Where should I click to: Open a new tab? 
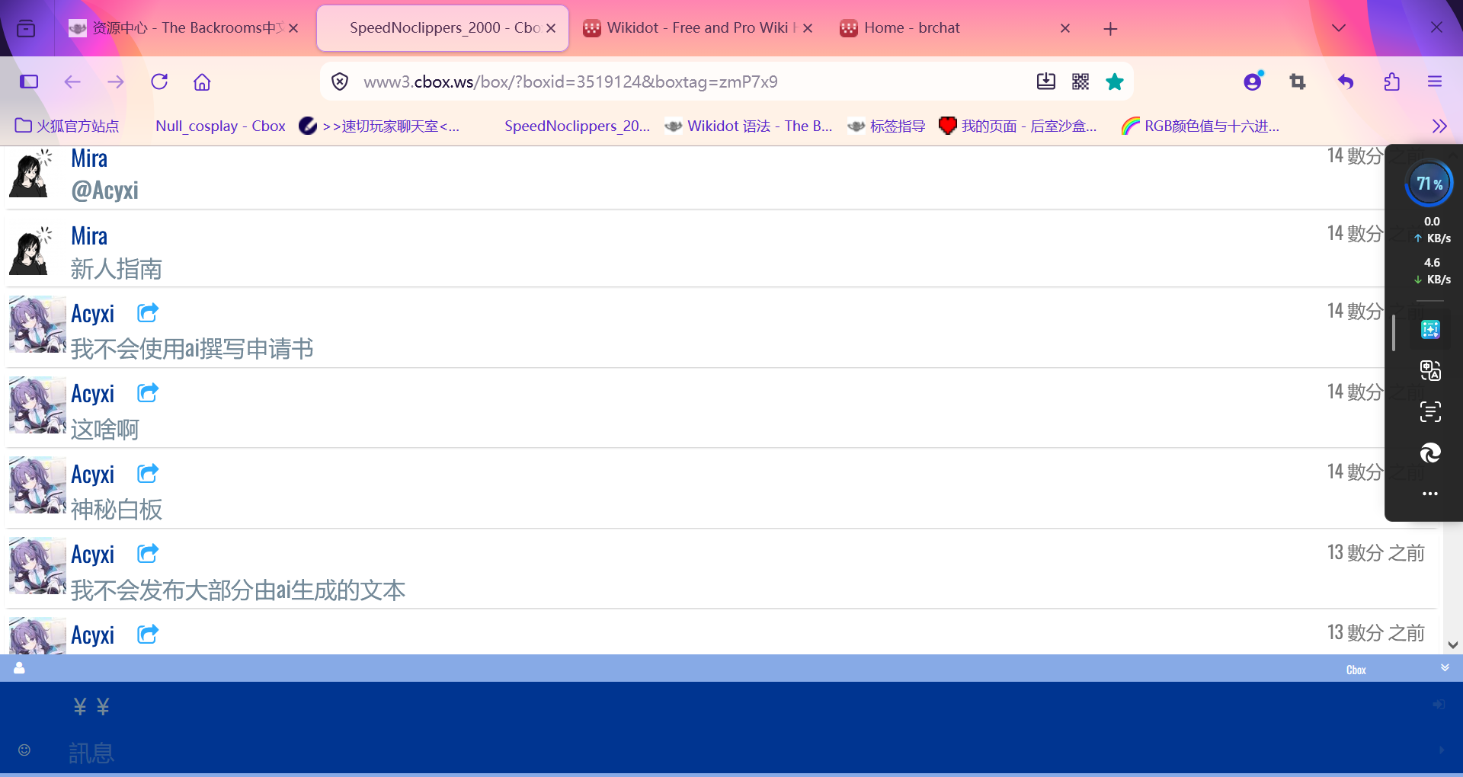point(1110,29)
